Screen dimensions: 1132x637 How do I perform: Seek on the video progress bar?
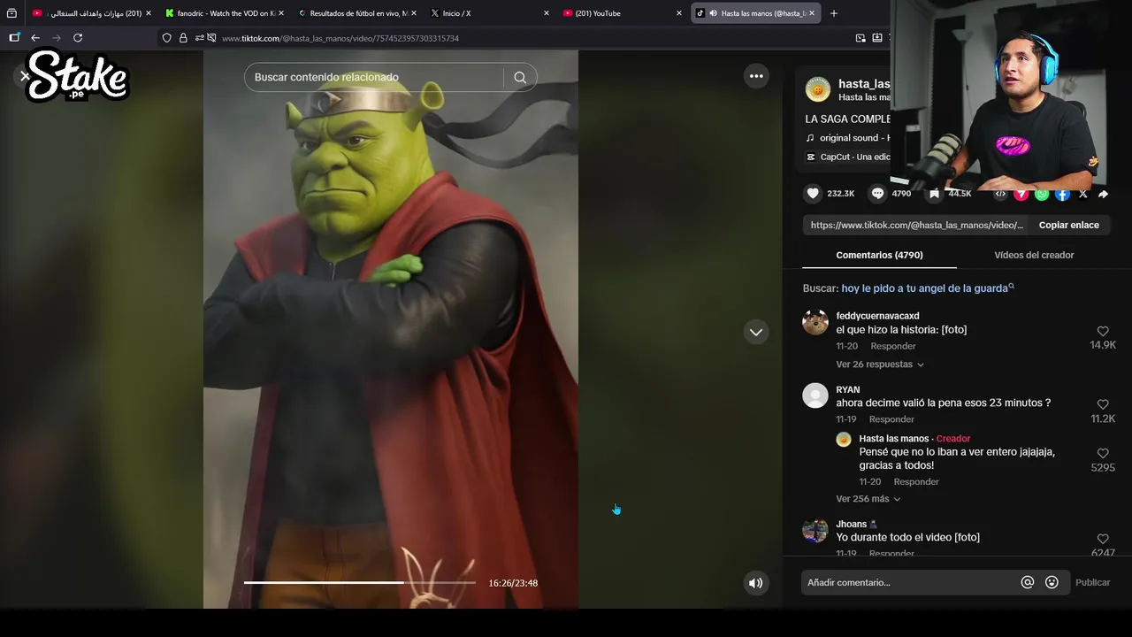359,583
